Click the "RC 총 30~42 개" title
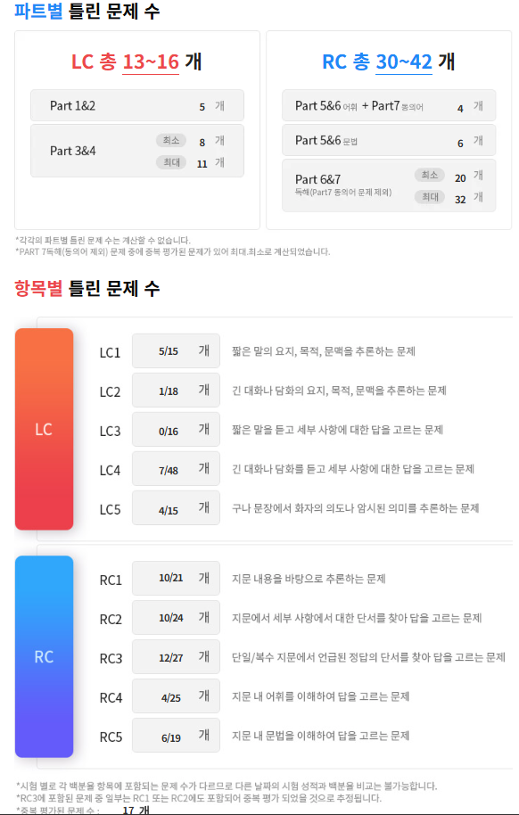 click(x=389, y=62)
